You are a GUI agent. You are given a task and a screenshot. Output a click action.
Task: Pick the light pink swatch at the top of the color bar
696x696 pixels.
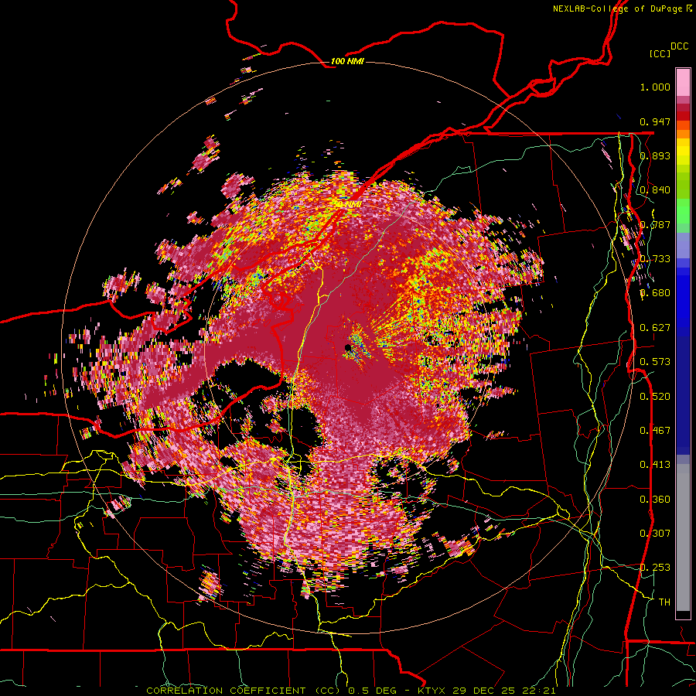point(683,83)
